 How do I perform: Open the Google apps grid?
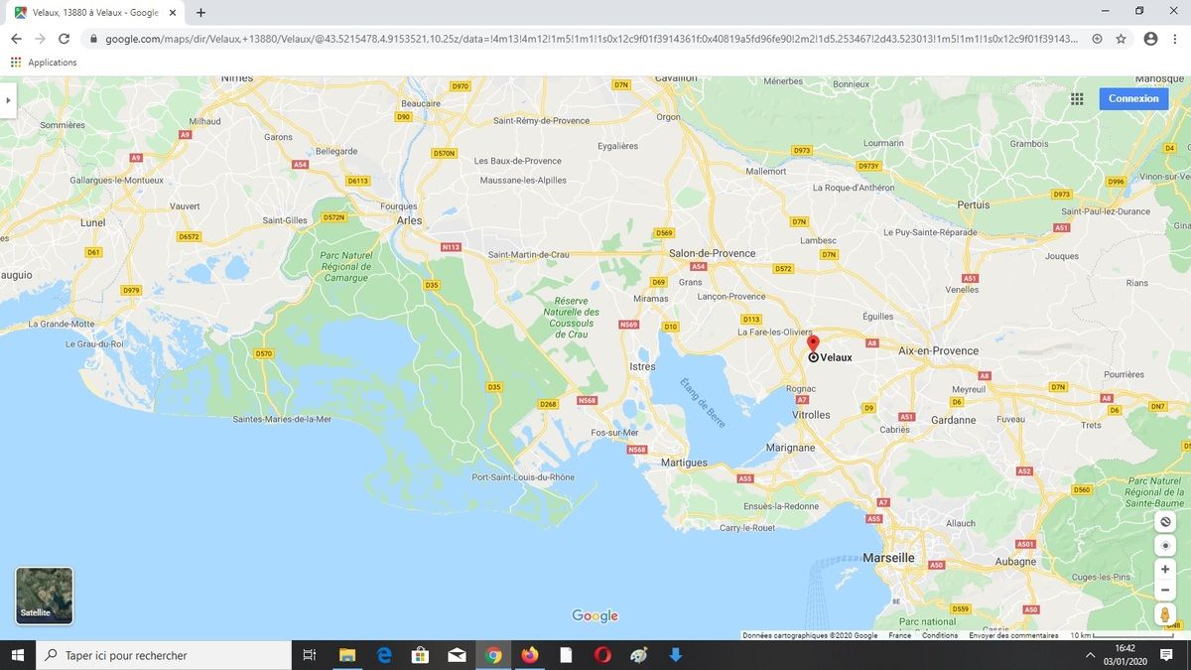tap(1077, 98)
